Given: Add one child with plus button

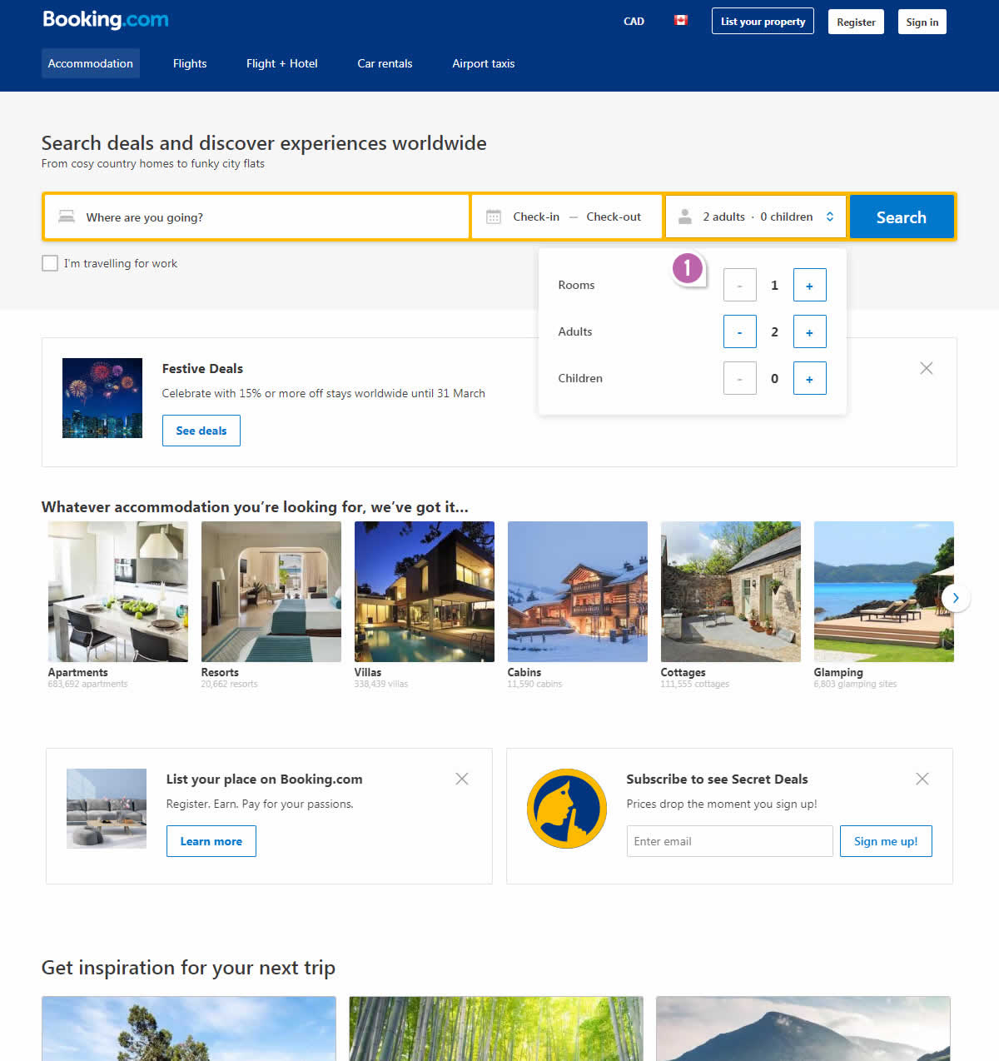Looking at the screenshot, I should 809,379.
